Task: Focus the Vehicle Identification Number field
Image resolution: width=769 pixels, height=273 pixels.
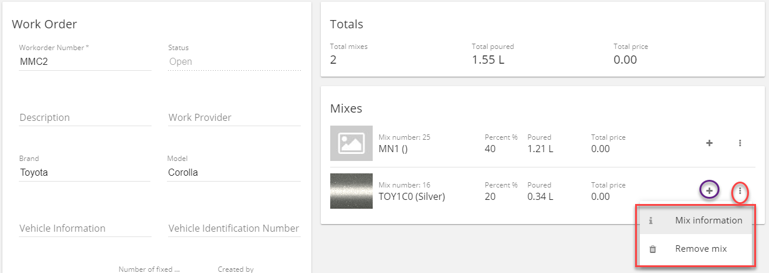Action: (234, 228)
